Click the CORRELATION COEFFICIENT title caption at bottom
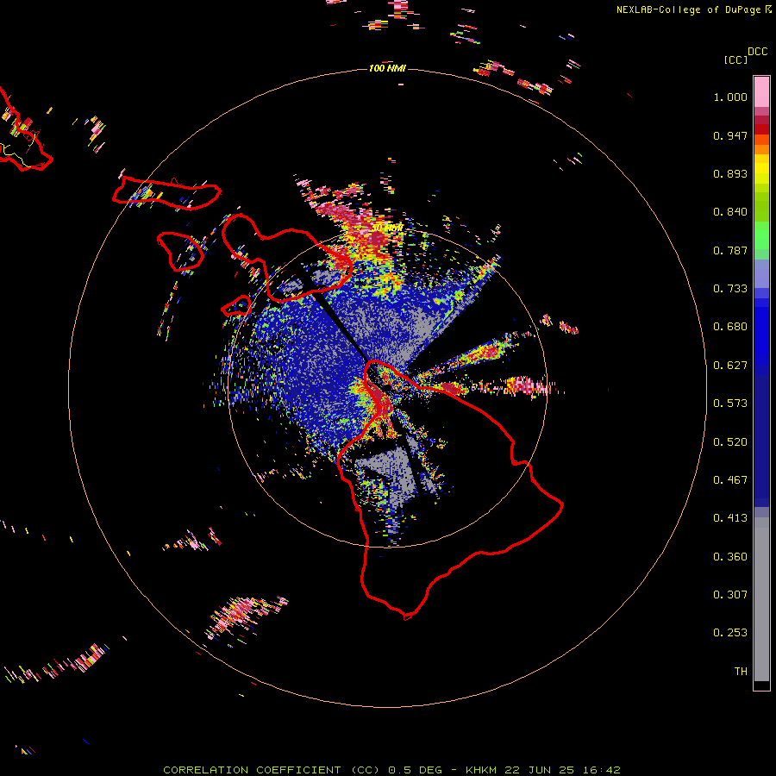Viewport: 776px width, 776px height. [x=391, y=770]
